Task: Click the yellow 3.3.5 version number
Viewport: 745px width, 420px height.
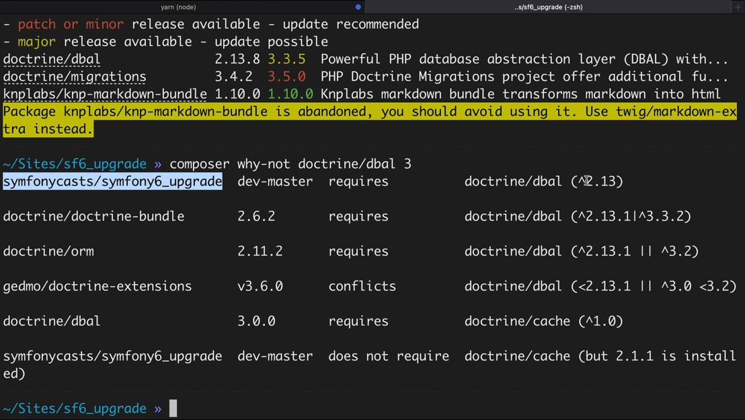Action: tap(286, 59)
